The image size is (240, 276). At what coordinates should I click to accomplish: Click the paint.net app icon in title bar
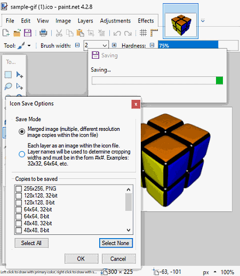[x=4, y=7]
